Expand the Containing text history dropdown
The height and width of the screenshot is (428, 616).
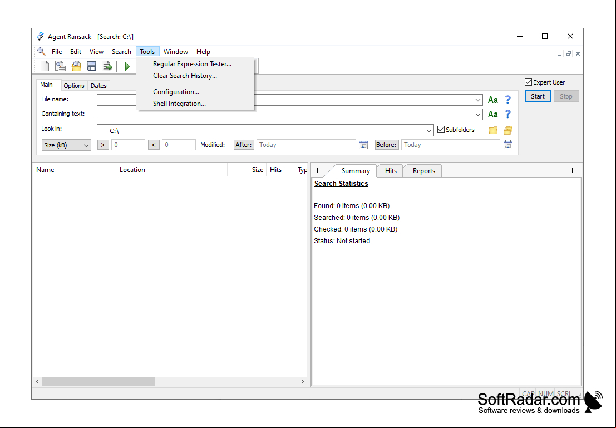point(477,114)
